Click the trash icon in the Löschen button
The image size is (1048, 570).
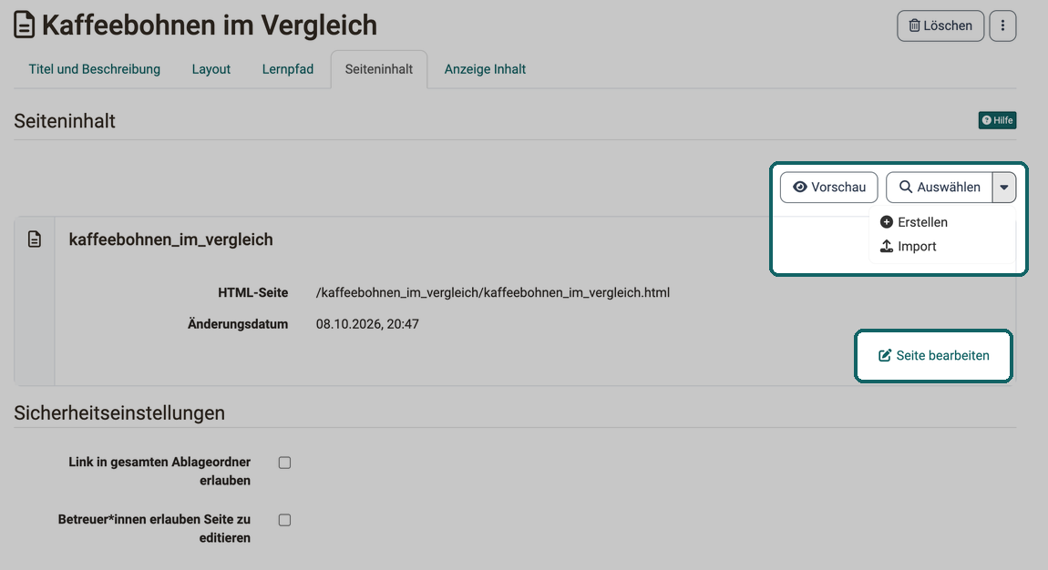click(x=914, y=26)
